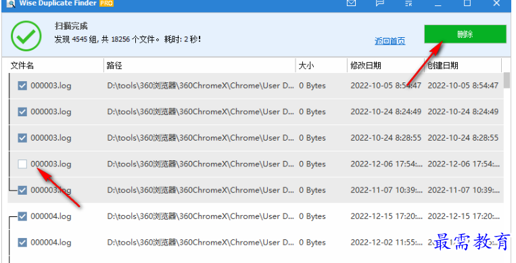Click modified date 2022-12-06 17:54
Screen dimensions: 516x263
[x=386, y=164]
